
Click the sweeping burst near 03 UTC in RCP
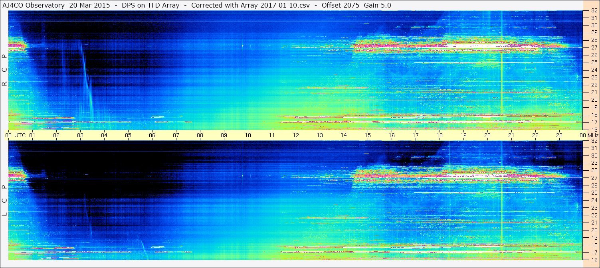click(x=86, y=80)
